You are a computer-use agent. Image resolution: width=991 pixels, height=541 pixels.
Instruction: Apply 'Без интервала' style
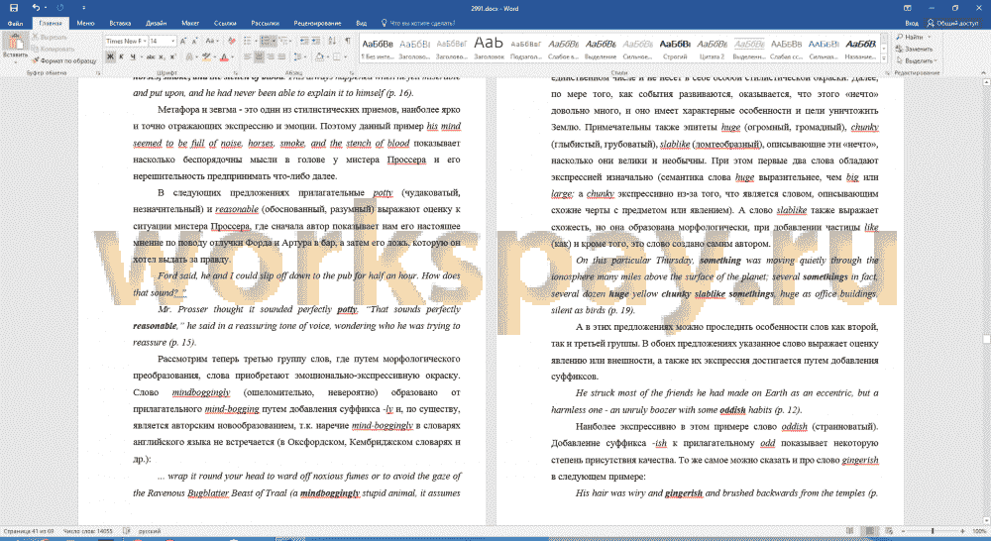378,49
